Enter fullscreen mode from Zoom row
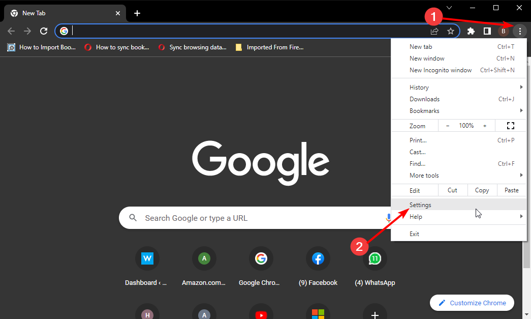531x319 pixels. pyautogui.click(x=510, y=126)
